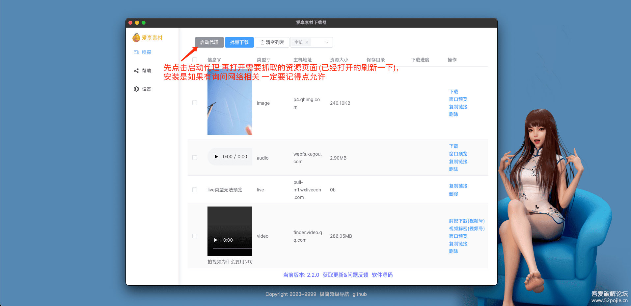631x306 pixels.
Task: Expand the type filter dropdown arrow
Action: click(327, 42)
